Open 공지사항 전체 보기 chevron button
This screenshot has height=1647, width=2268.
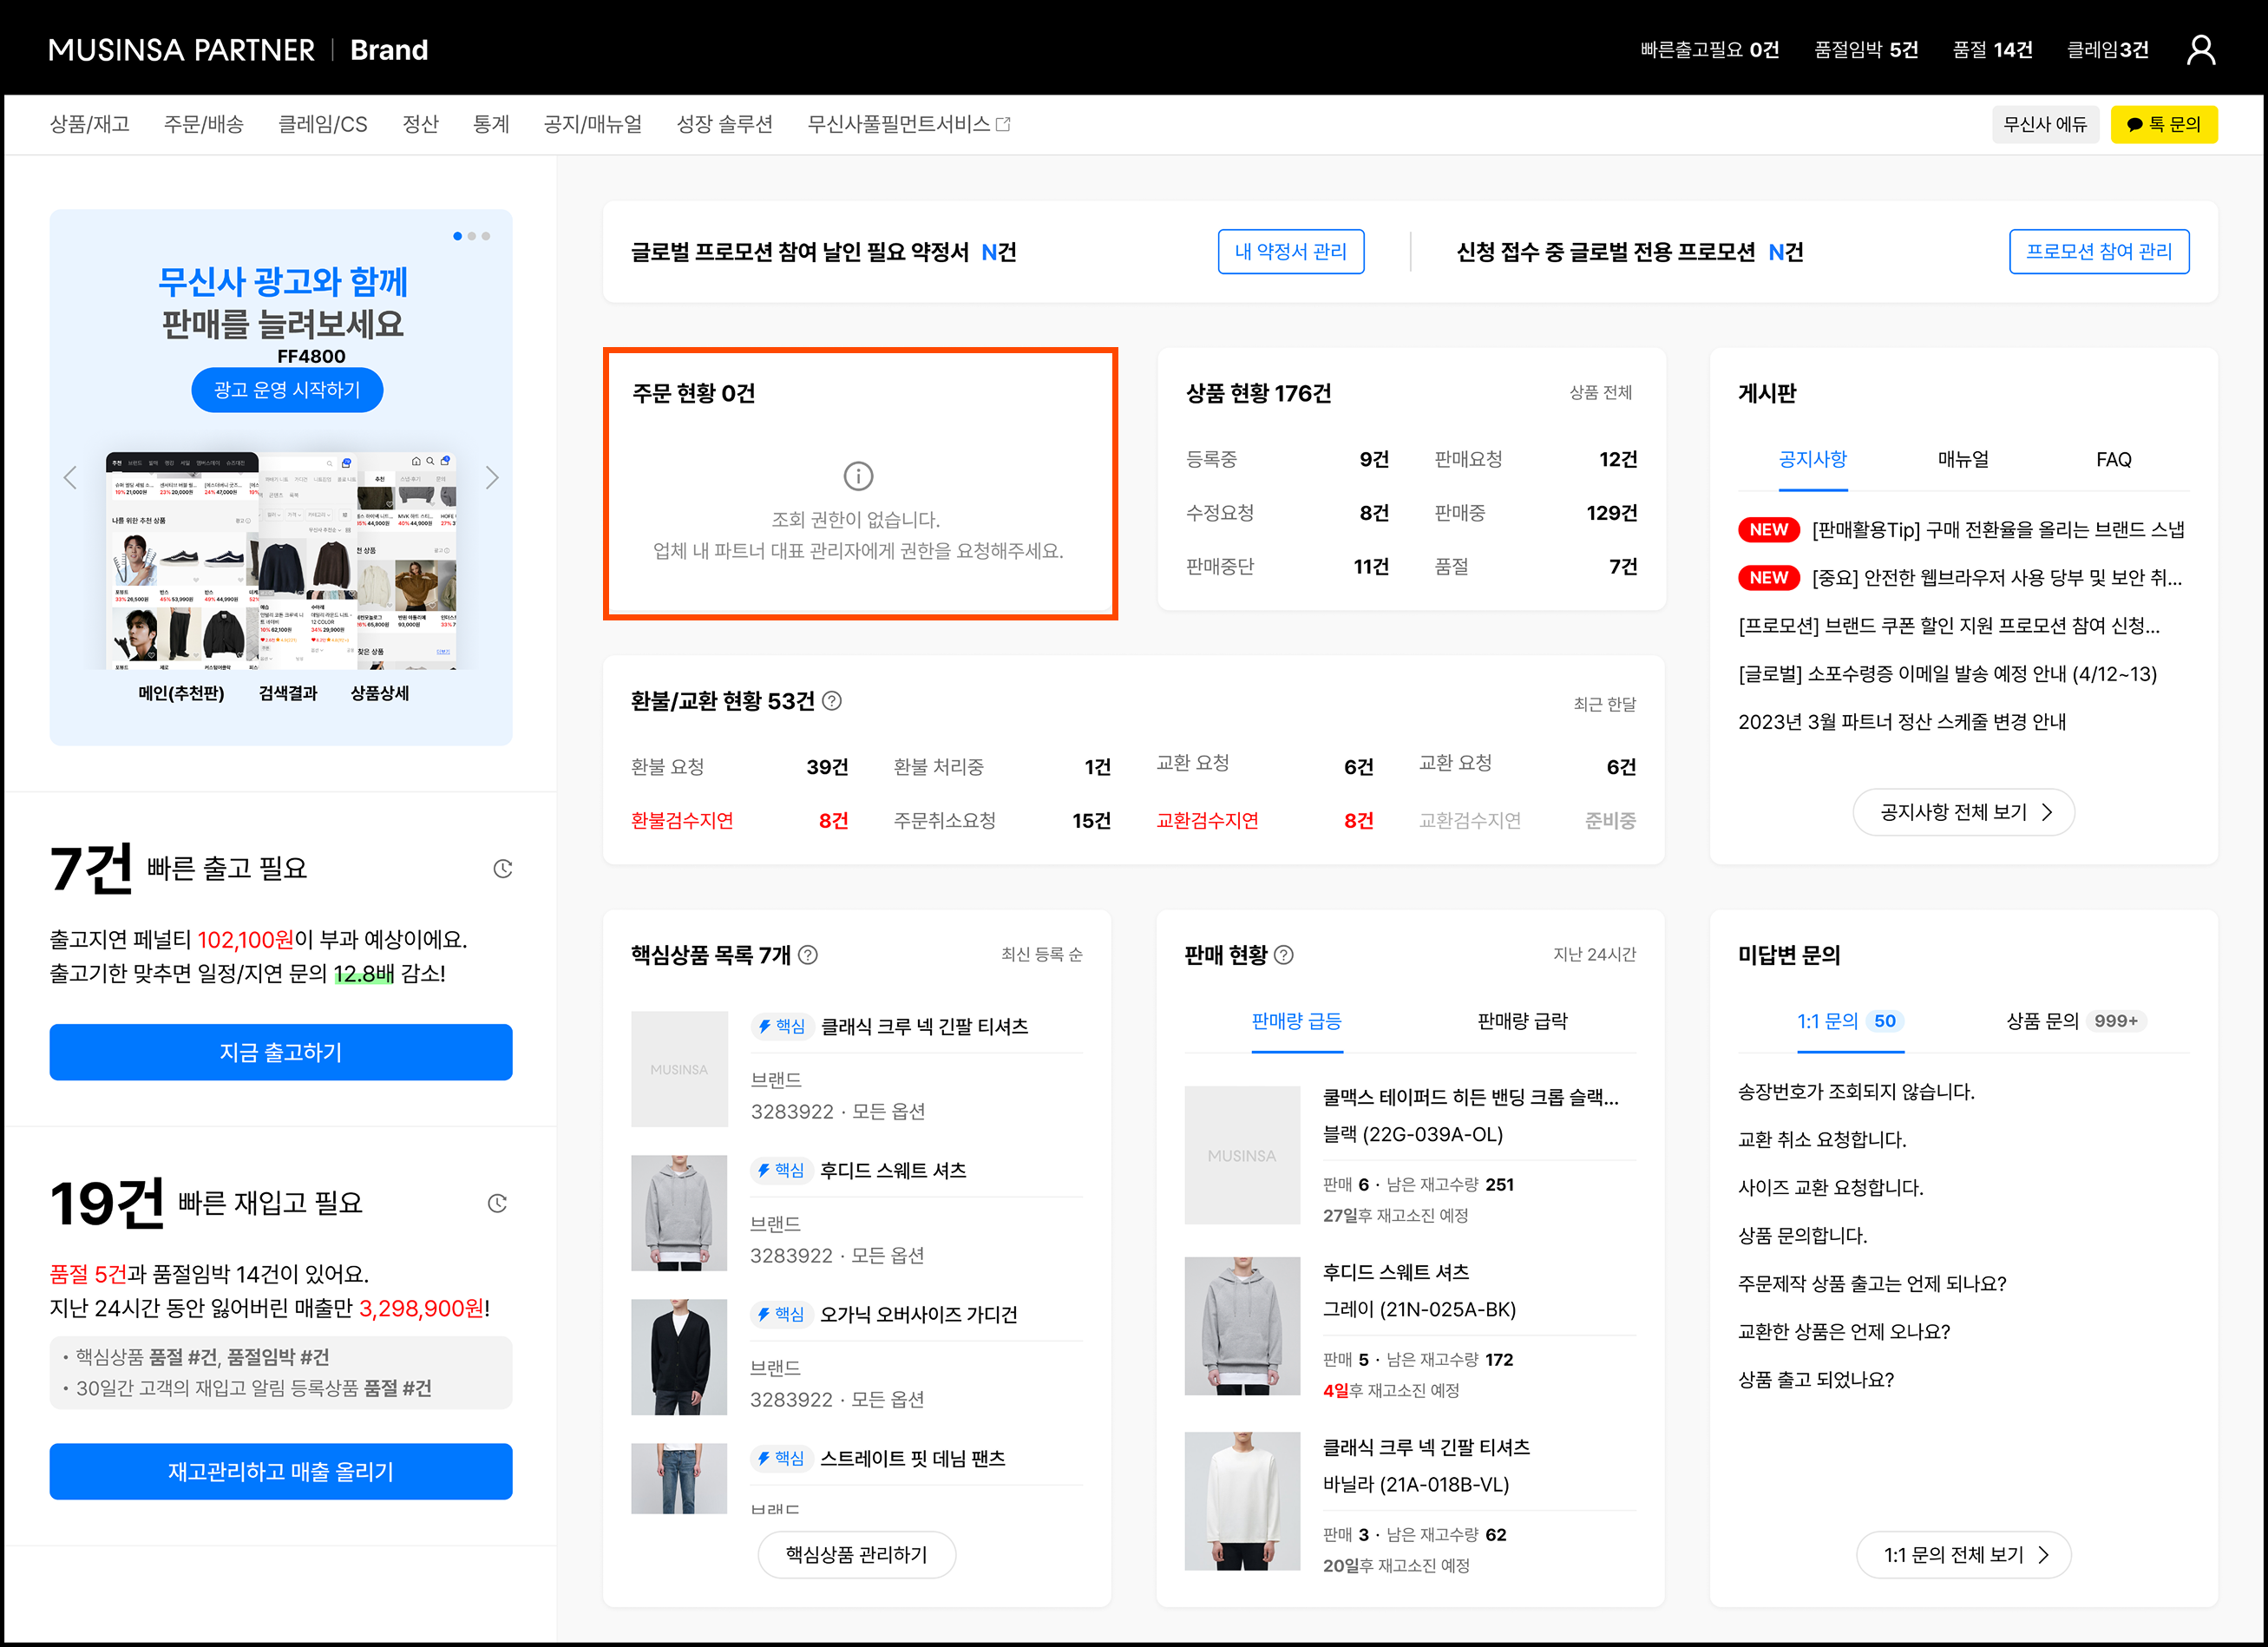pyautogui.click(x=1963, y=812)
